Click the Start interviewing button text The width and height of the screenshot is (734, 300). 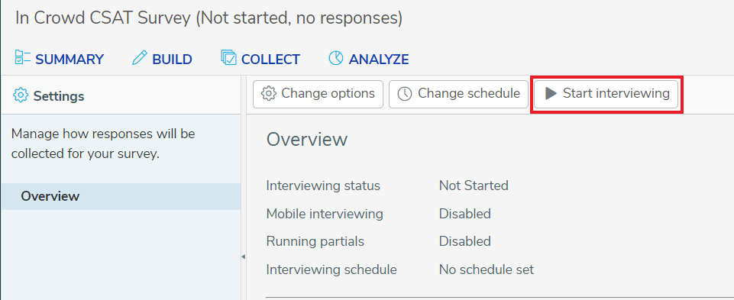coord(616,93)
